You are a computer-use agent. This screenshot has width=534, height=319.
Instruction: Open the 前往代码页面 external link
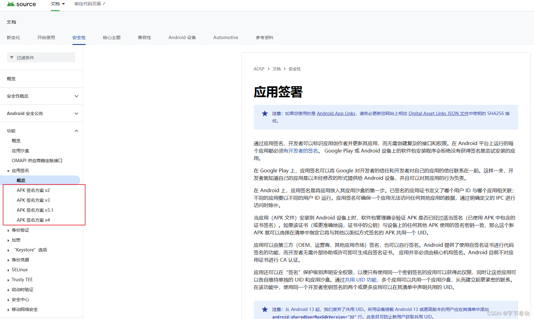(90, 4)
